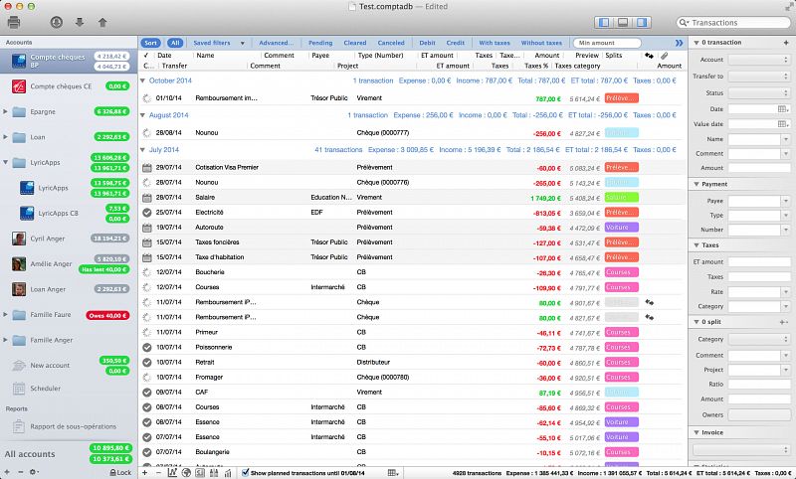Toggle cleared status of Electricité transaction
Screen dimensions: 796x479
pyautogui.click(x=147, y=212)
